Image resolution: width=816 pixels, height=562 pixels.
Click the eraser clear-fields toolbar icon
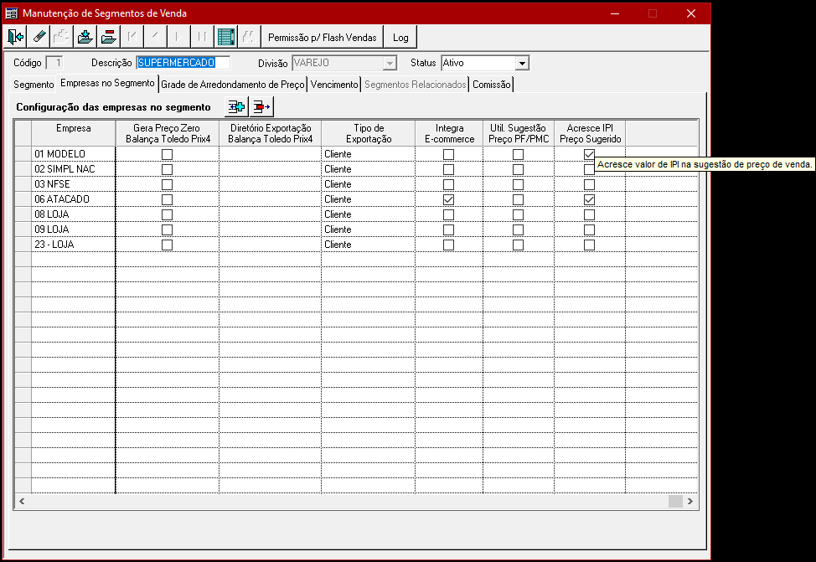click(39, 37)
